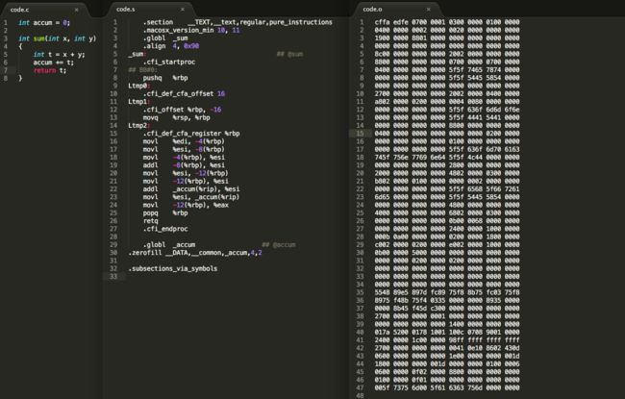
Task: Click the 'movl %esi, _accum(%rip)' instruction
Action: pos(191,197)
